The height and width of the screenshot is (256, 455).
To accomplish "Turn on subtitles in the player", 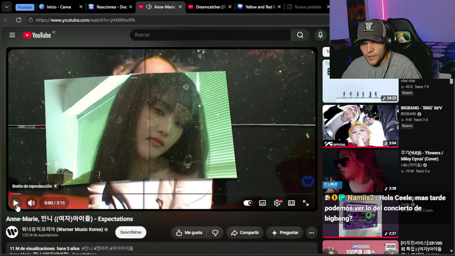I will 262,203.
